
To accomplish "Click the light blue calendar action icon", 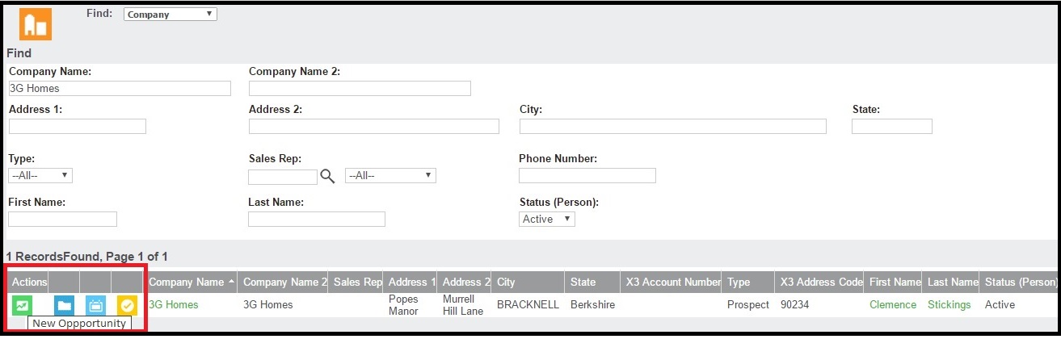I will click(95, 305).
